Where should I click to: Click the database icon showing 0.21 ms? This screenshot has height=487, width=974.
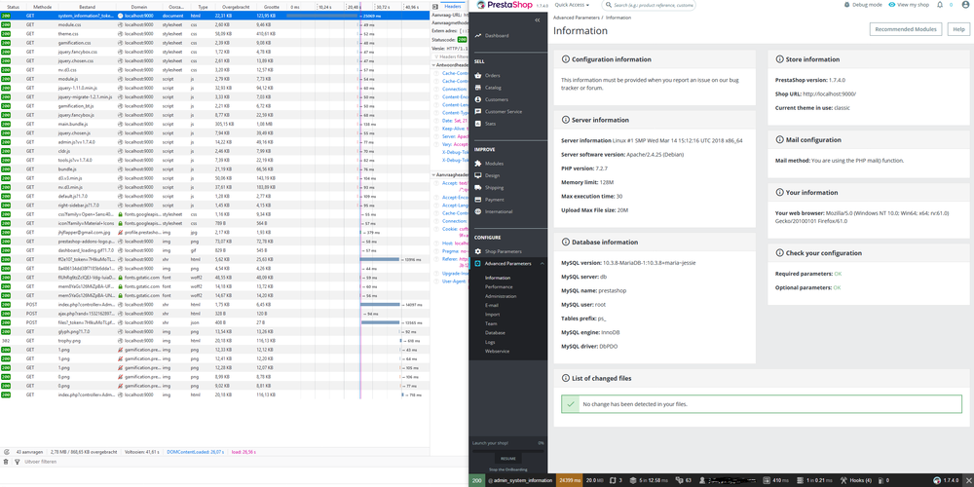[802, 480]
